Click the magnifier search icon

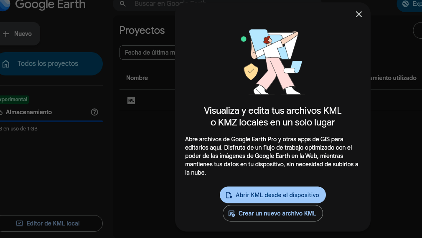122,4
